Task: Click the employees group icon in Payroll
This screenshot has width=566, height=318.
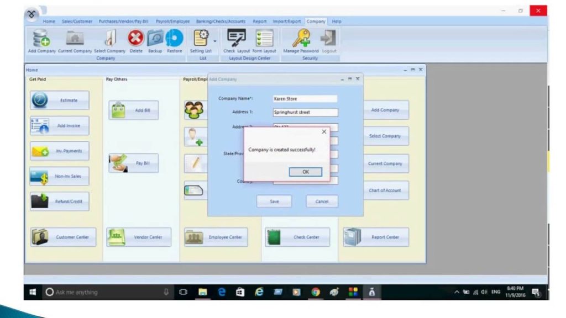Action: (194, 110)
